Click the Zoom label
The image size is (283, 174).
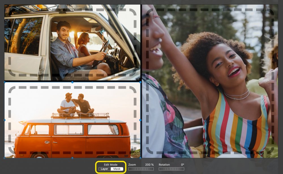click(x=132, y=165)
